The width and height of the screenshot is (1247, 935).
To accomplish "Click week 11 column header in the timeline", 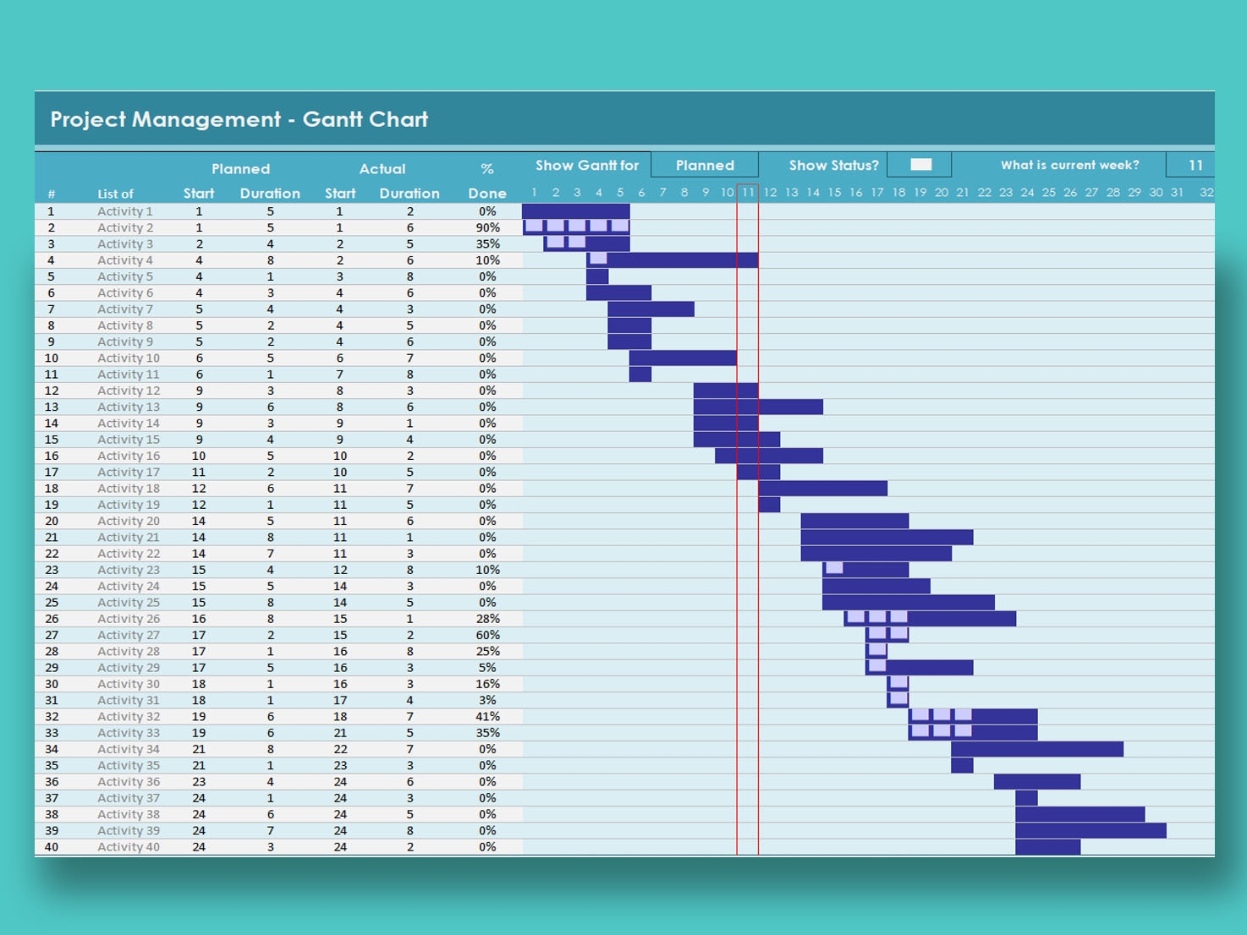I will 749,193.
